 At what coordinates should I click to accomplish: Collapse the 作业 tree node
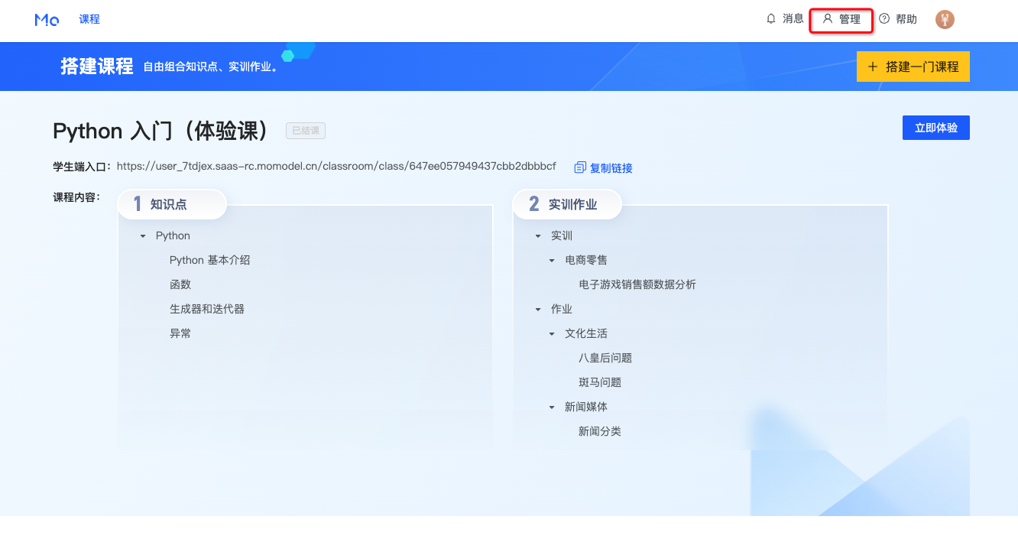(x=538, y=310)
